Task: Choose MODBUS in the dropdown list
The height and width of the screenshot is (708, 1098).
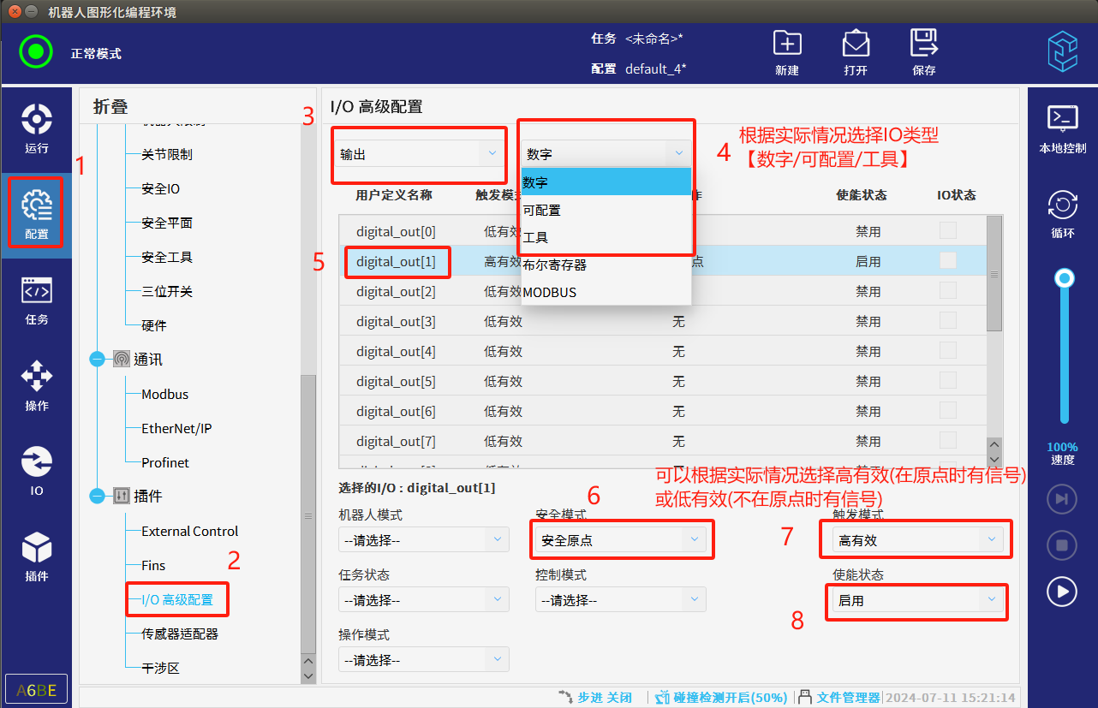Action: [x=605, y=292]
